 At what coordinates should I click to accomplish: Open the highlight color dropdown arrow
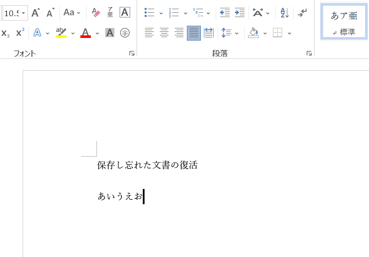click(73, 33)
